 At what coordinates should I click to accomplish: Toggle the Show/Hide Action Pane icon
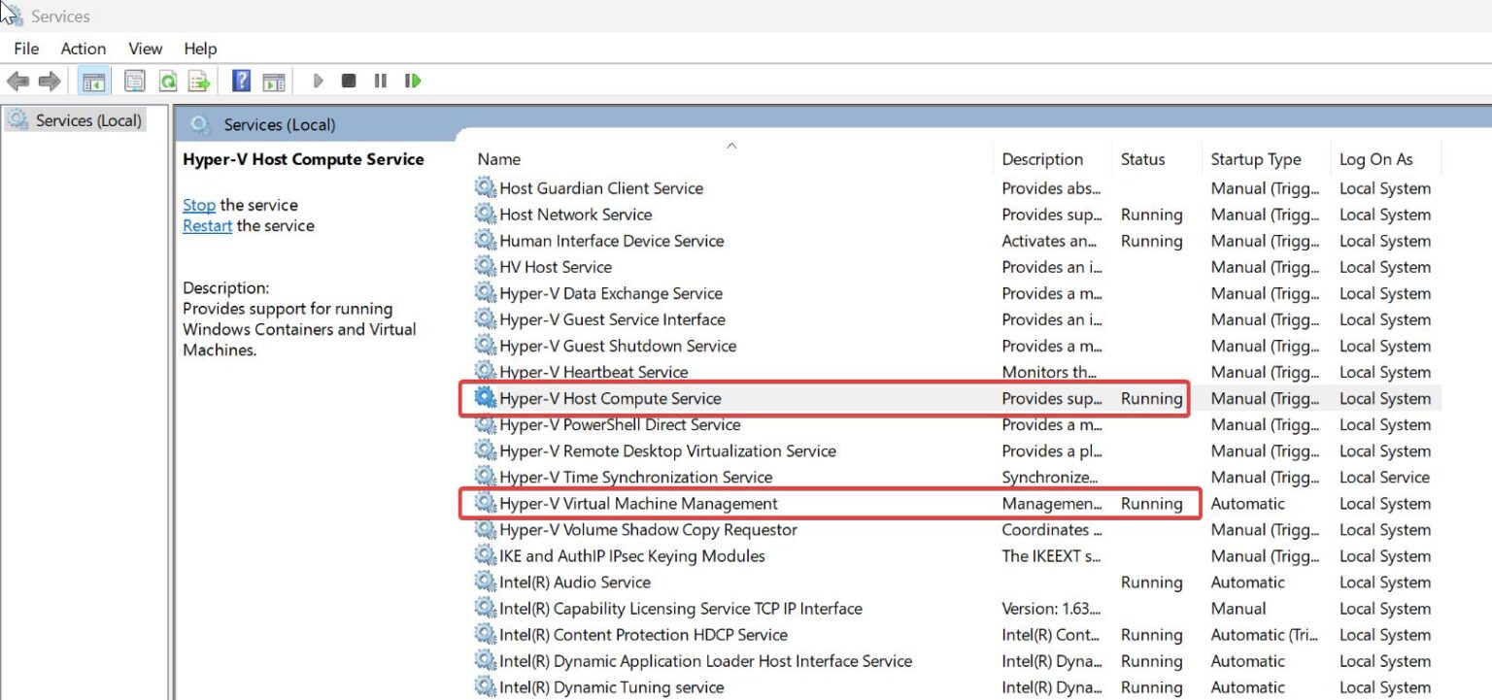275,81
